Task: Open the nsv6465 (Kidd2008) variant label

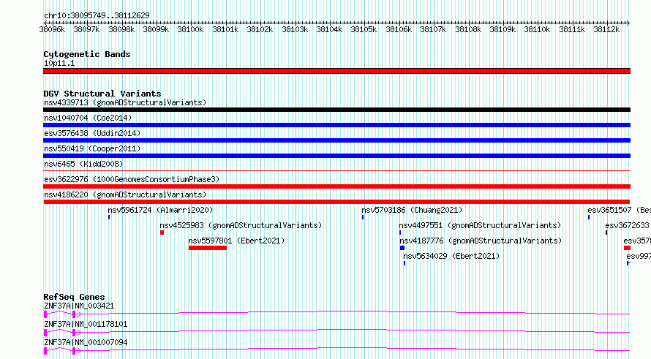Action: [x=83, y=164]
